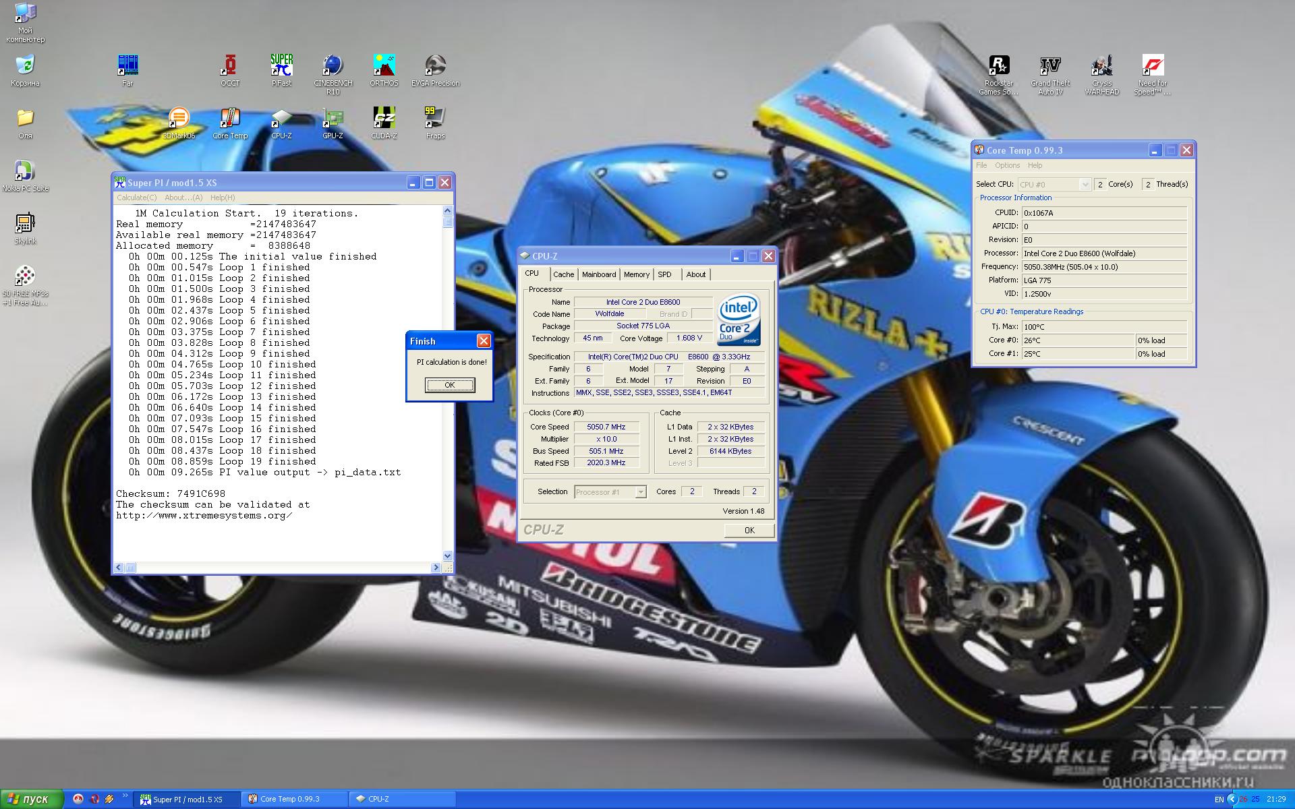The height and width of the screenshot is (809, 1295).
Task: Open the PiFast desktop icon
Action: coord(281,70)
